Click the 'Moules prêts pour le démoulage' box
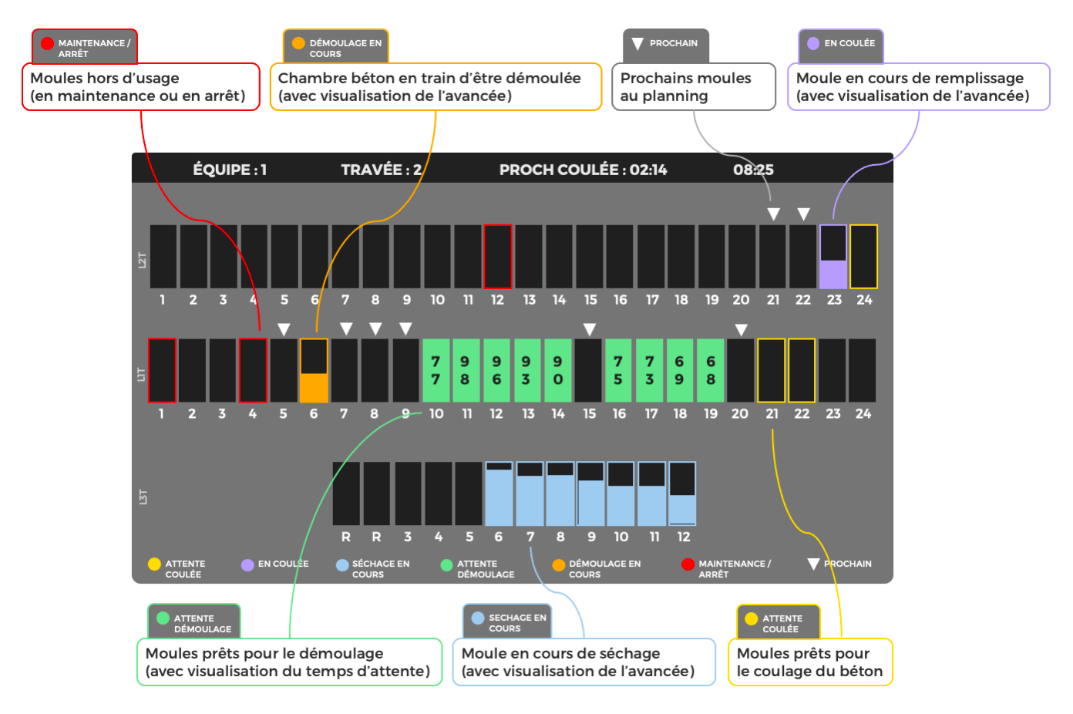This screenshot has width=1073, height=714. 290,662
